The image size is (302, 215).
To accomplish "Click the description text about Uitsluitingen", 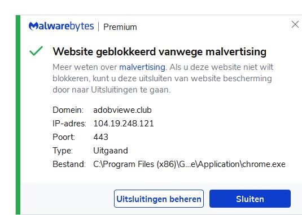I will coord(163,78).
